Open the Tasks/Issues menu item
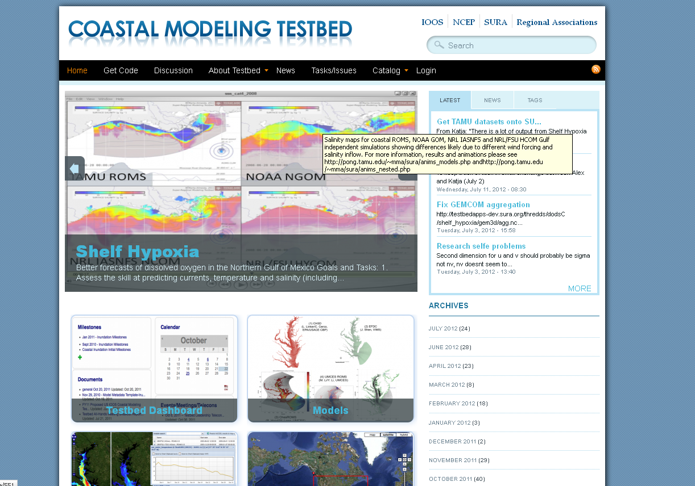This screenshot has width=695, height=486. click(334, 70)
